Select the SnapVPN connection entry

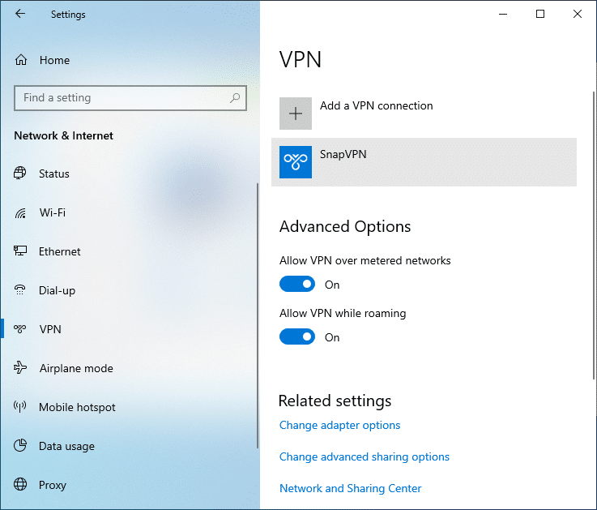pos(424,162)
